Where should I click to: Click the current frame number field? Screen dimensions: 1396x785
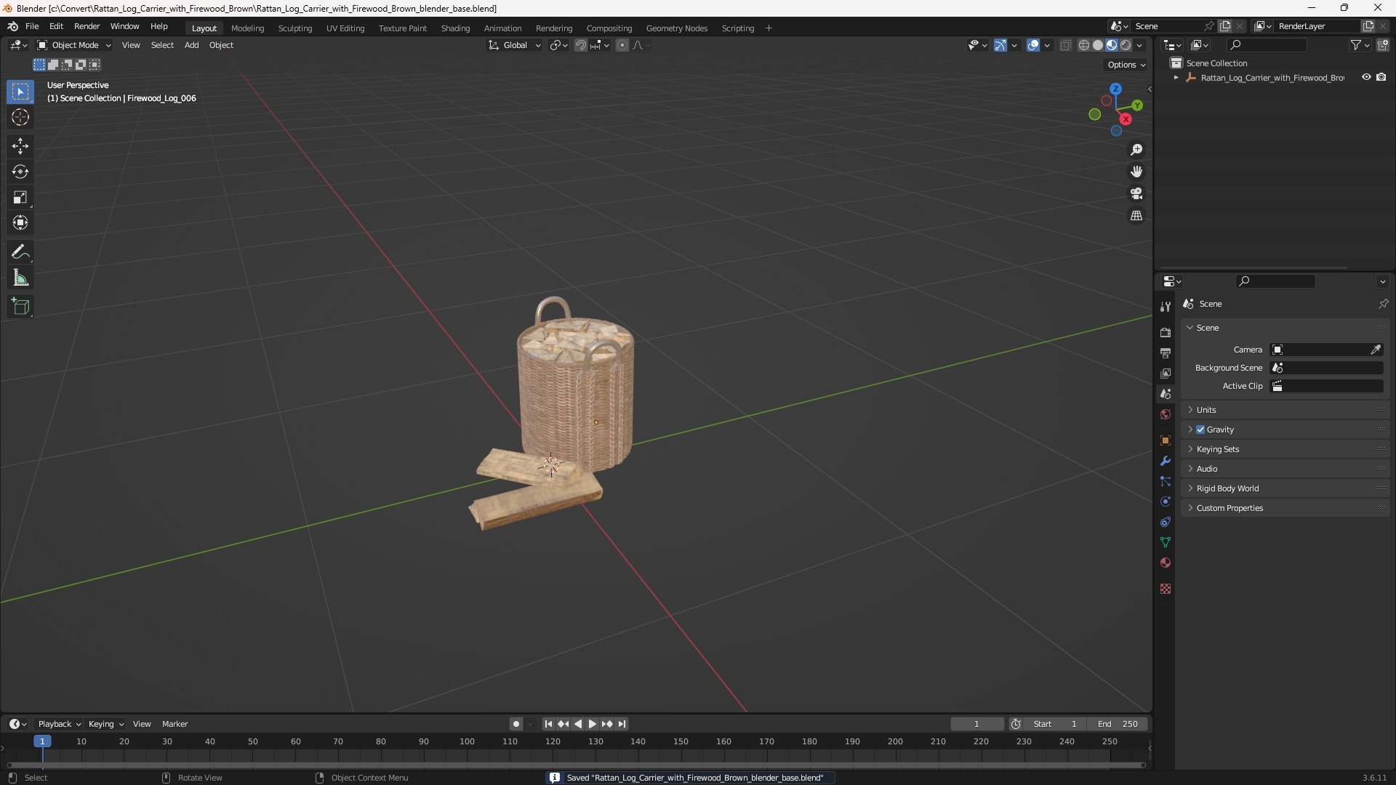[976, 724]
